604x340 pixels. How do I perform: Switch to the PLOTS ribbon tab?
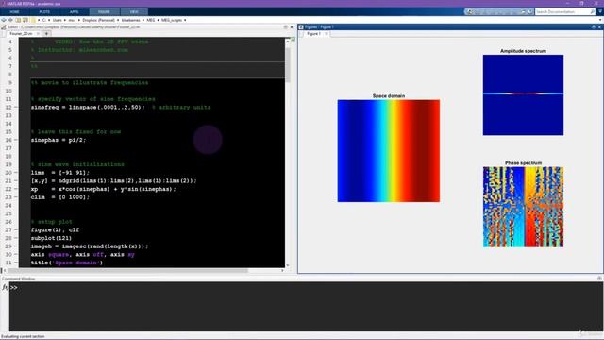[x=44, y=12]
